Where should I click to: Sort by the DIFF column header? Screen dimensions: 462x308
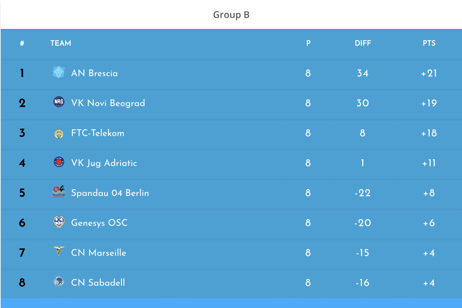363,43
